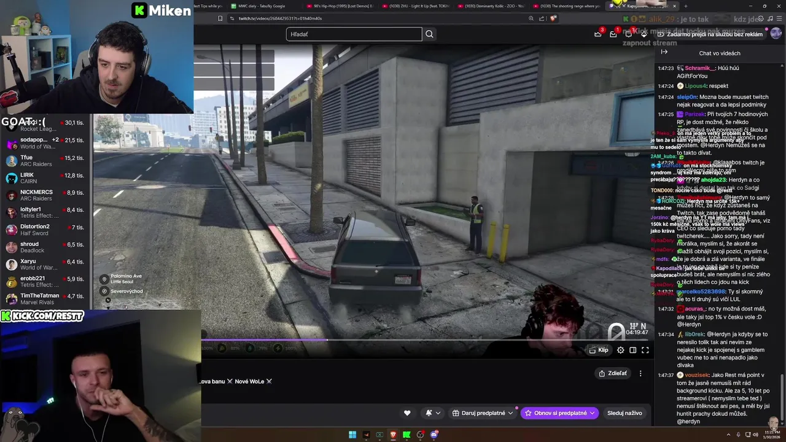Open the three-dot more options menu below video
Screen dimensions: 786x442
pos(640,373)
